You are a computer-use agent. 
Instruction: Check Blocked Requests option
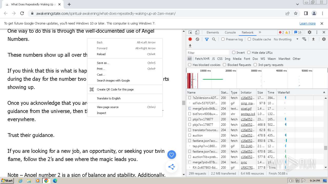[x=224, y=65]
